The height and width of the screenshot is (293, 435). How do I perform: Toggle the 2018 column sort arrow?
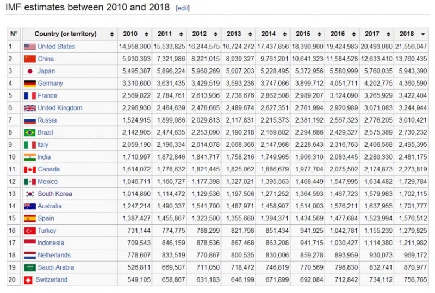(423, 34)
